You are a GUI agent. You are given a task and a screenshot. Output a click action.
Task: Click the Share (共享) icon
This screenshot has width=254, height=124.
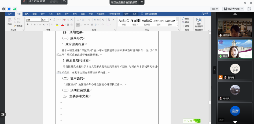click(x=205, y=14)
